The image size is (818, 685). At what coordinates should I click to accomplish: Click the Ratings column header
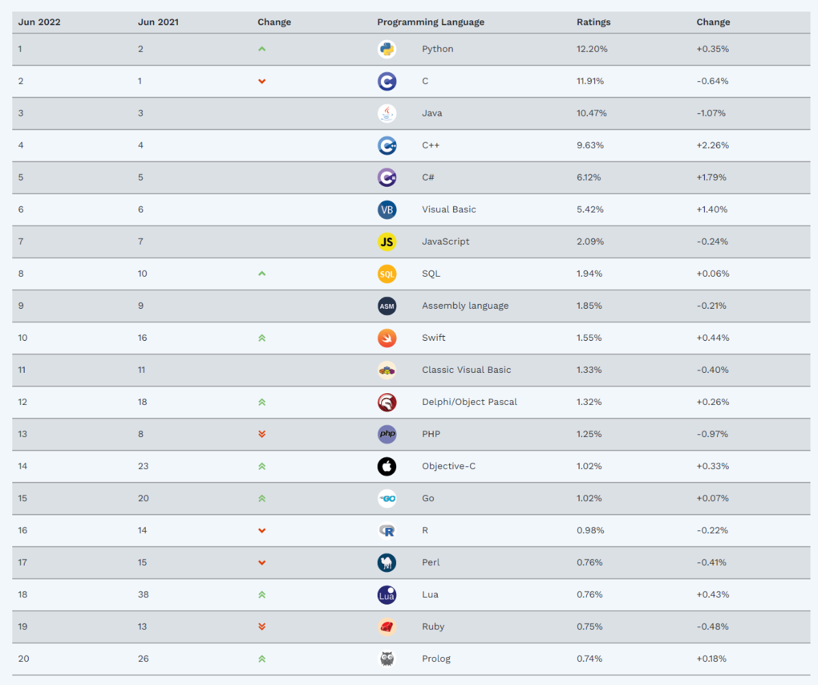click(593, 22)
